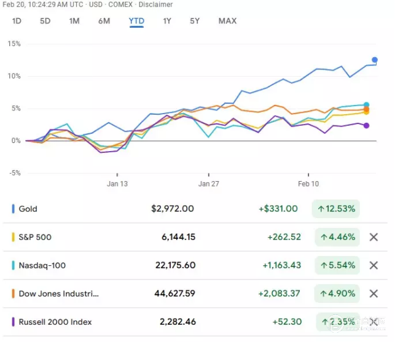Click the Jan 13 axis label
This screenshot has height=342, width=395.
[x=117, y=184]
